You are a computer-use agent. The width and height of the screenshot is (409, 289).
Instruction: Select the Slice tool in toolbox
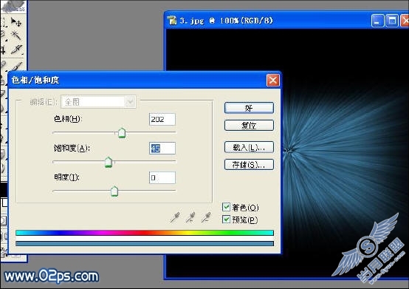[17, 49]
